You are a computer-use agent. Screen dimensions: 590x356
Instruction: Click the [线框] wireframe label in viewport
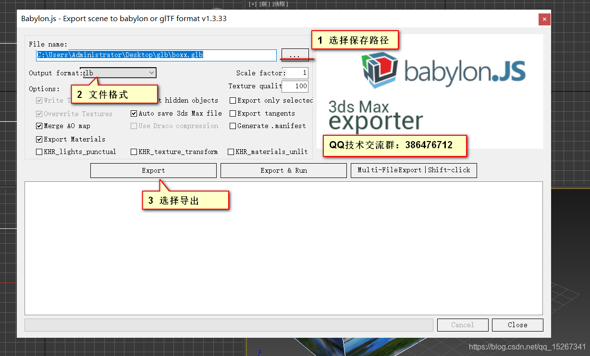pyautogui.click(x=279, y=4)
